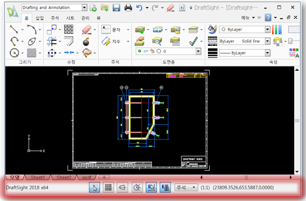The height and width of the screenshot is (201, 306).
Task: Click the horizontal scrollbar right arrow
Action: click(291, 178)
